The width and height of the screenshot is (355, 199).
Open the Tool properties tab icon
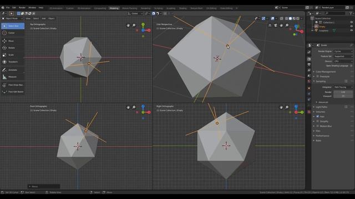tap(309, 52)
